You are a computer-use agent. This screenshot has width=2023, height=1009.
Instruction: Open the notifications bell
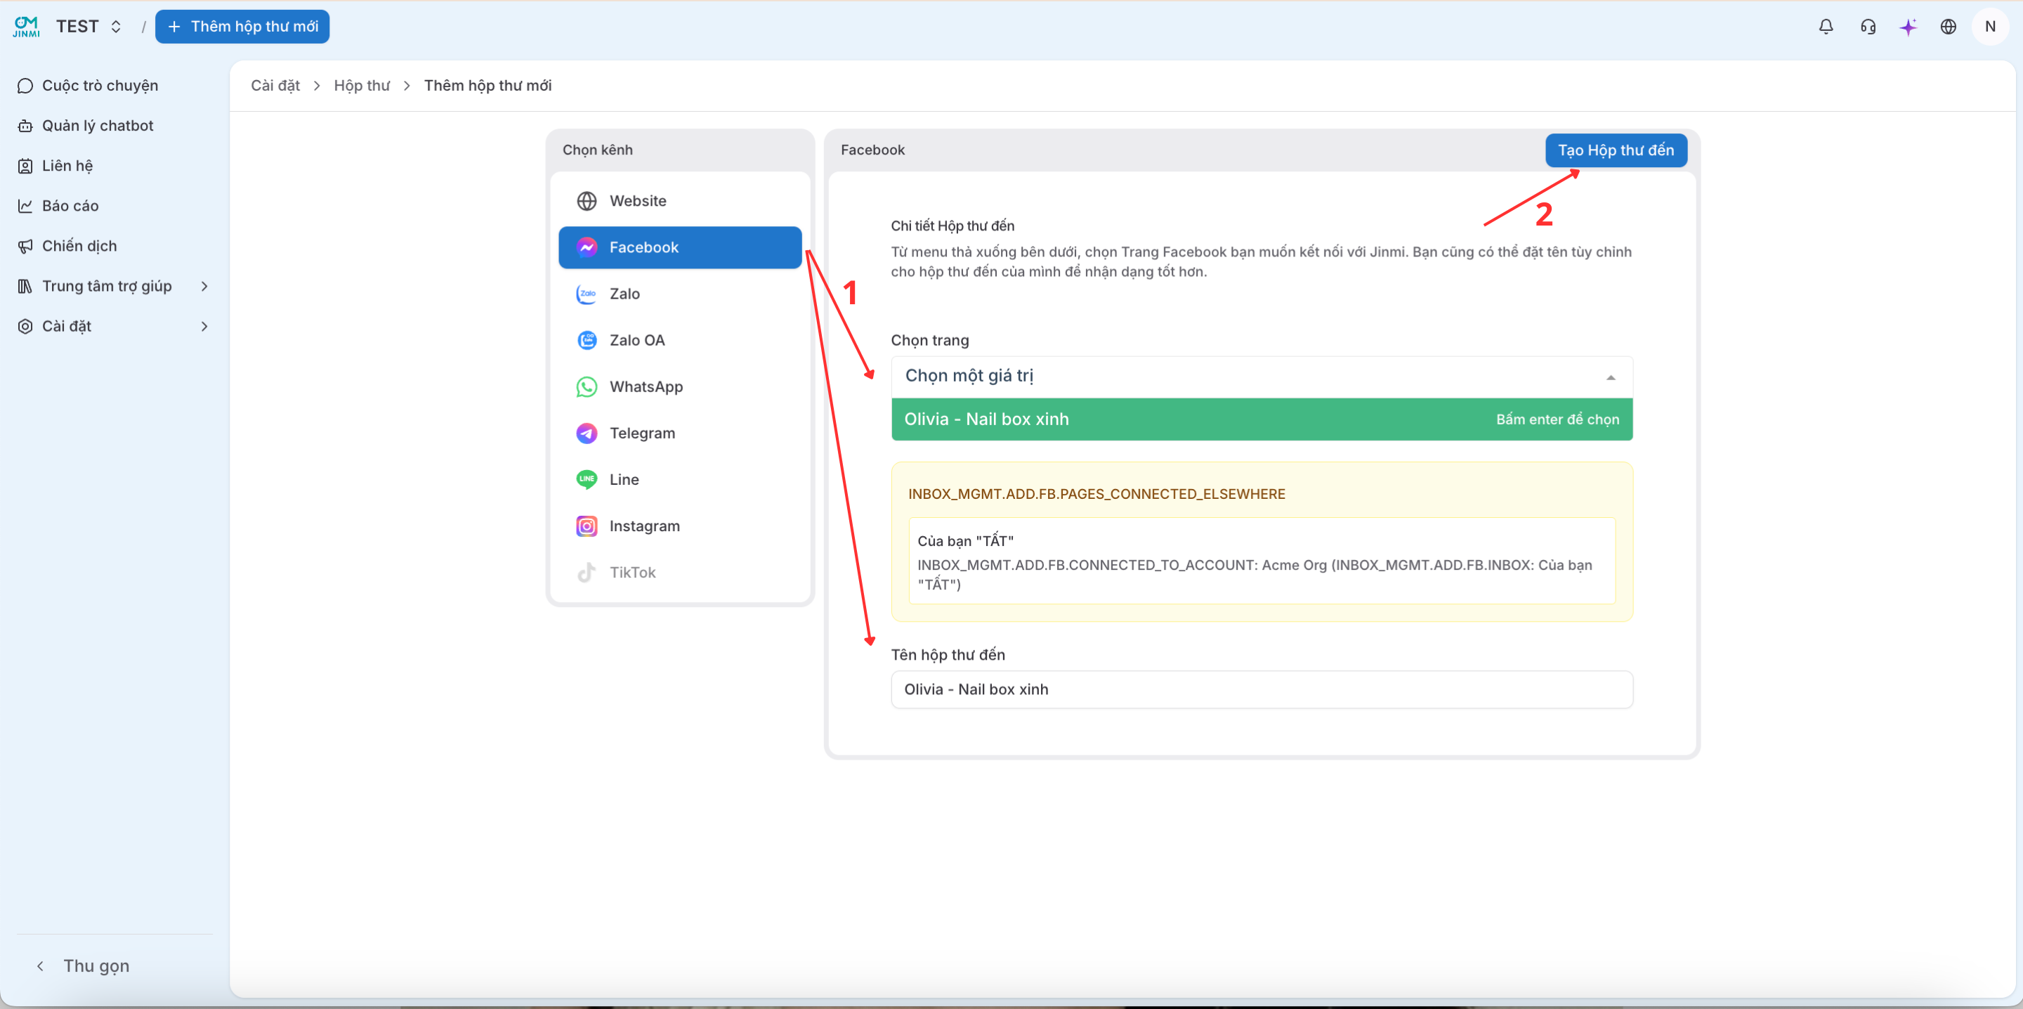tap(1826, 27)
